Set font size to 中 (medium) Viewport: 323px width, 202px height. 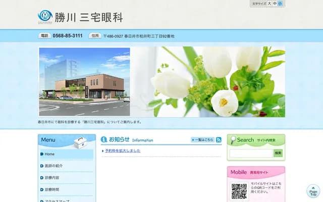coord(275,4)
